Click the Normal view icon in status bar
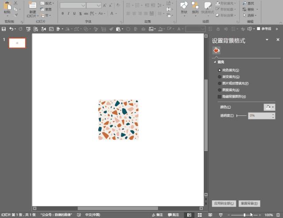 (x=189, y=215)
